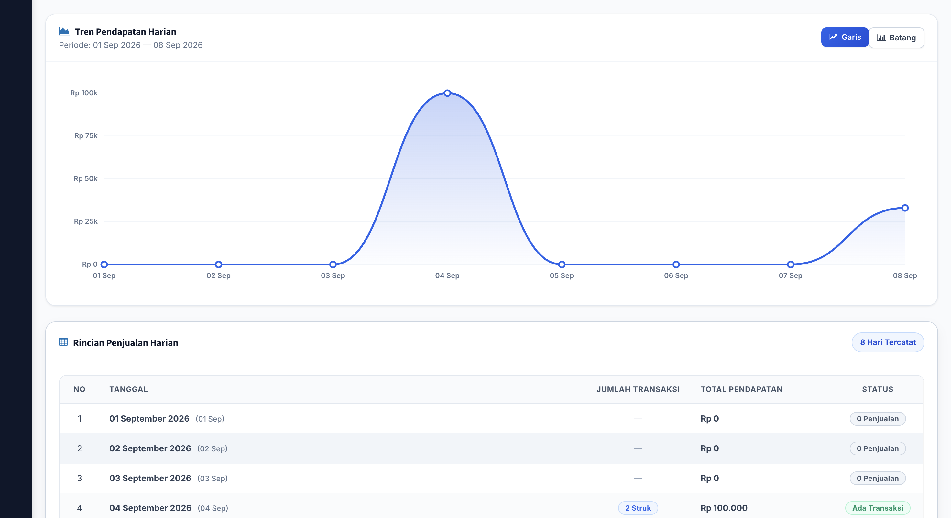The width and height of the screenshot is (951, 518).
Task: Select the 02 September 2026 row date
Action: [150, 448]
